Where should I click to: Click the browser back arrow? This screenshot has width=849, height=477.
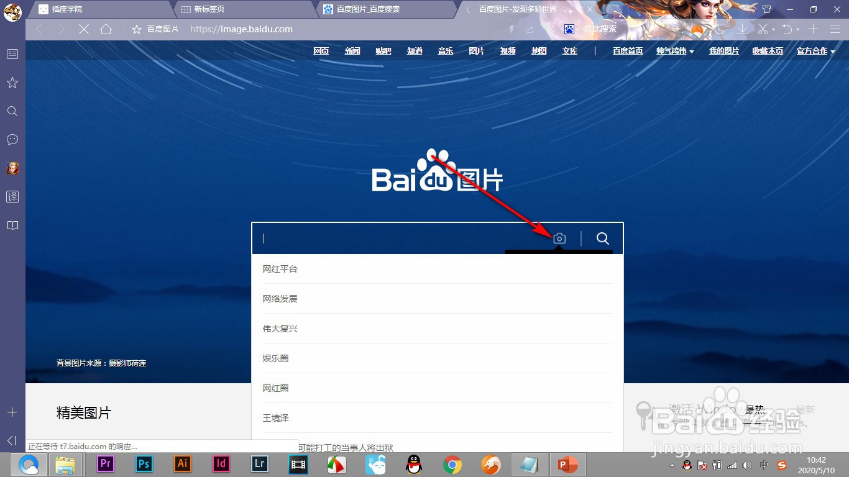(39, 29)
